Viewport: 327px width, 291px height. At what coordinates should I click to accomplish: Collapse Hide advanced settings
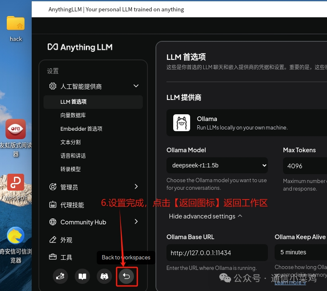coord(206,216)
